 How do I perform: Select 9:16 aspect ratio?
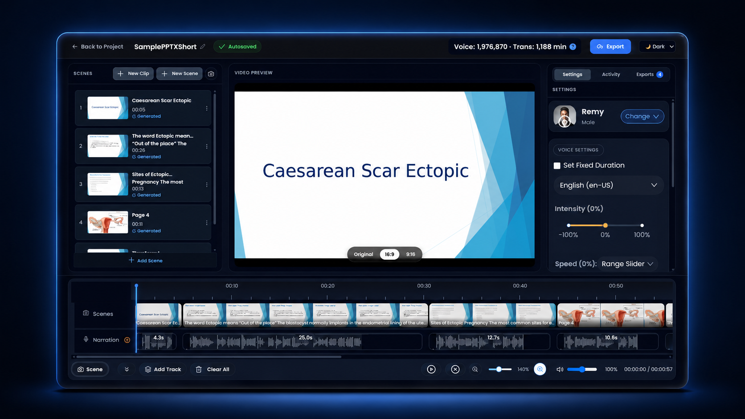point(410,254)
